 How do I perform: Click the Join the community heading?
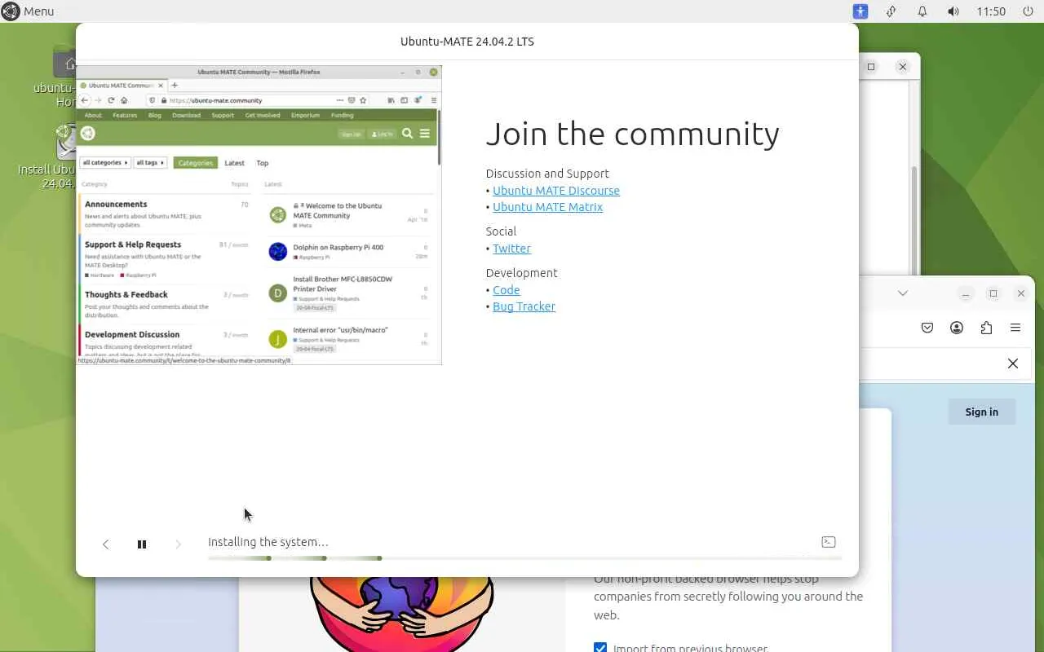pos(633,134)
